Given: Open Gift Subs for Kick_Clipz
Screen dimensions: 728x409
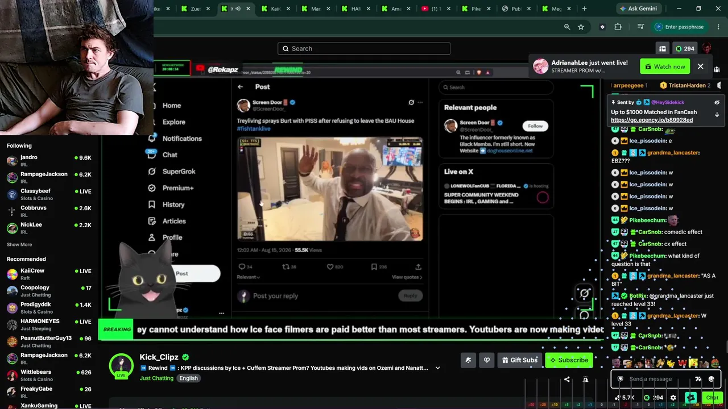Looking at the screenshot, I should point(520,360).
